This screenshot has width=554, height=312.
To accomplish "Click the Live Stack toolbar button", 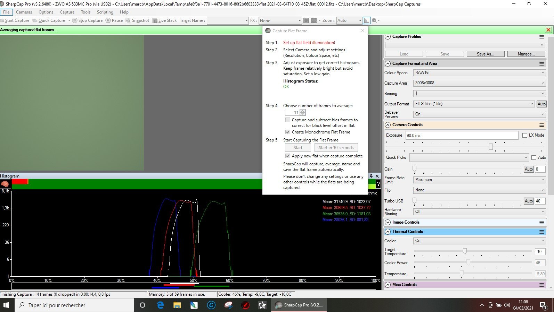I will 165,20.
